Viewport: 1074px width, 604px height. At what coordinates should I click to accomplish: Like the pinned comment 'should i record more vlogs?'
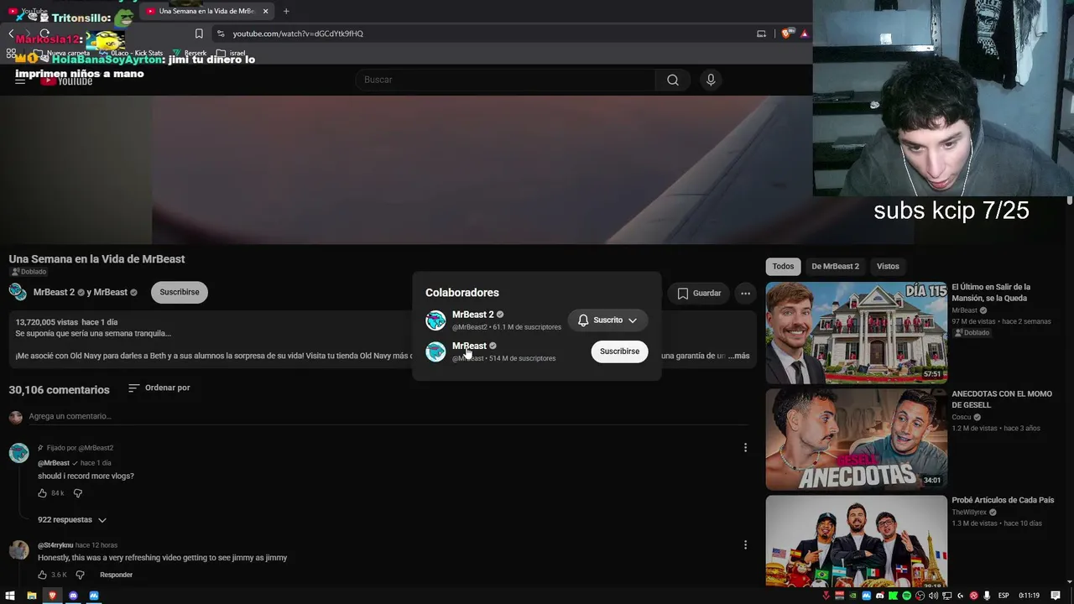[x=43, y=493]
